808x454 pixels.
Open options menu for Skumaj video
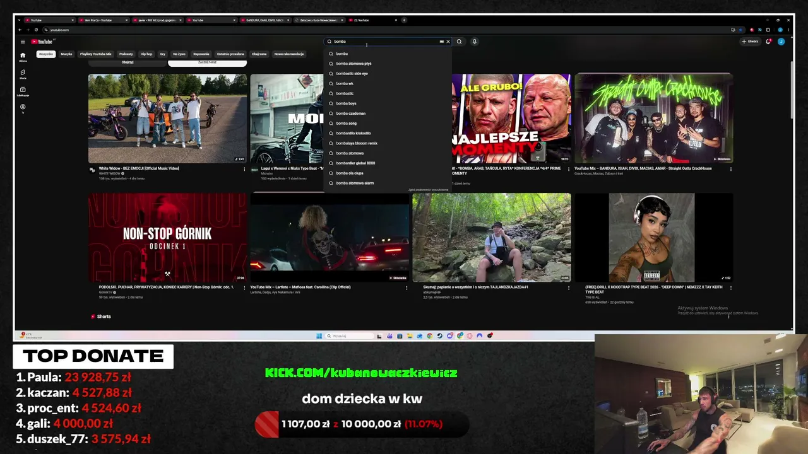pyautogui.click(x=569, y=288)
